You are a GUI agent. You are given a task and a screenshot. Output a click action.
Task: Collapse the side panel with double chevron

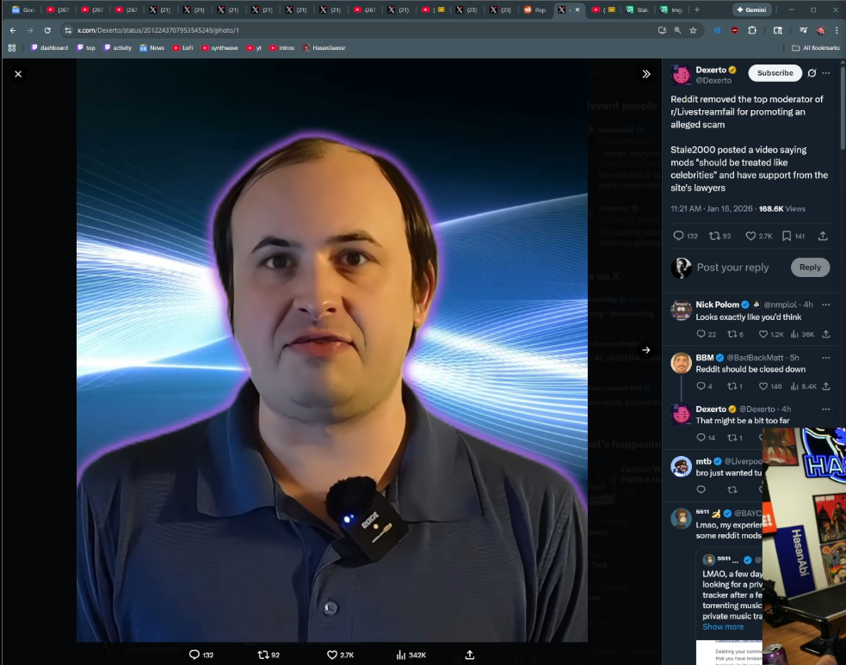pyautogui.click(x=645, y=74)
